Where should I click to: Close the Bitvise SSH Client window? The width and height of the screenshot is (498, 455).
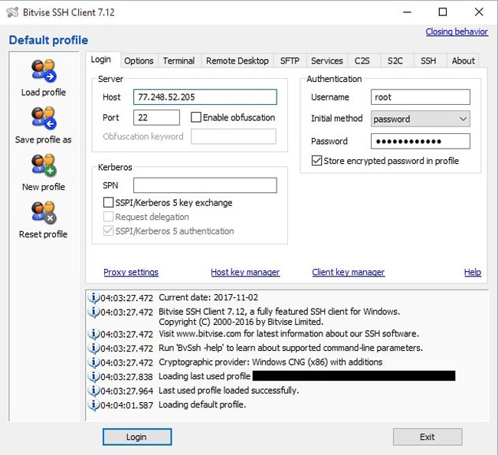(479, 12)
